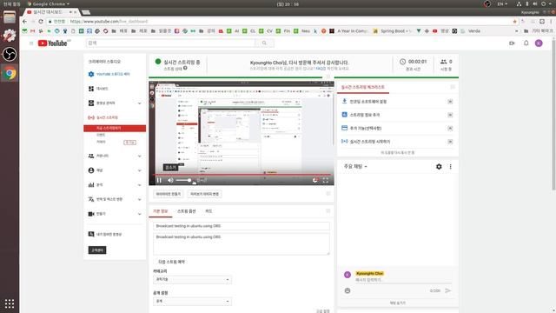Open the Ubuntu Show Applications grid
The image size is (556, 313).
10,303
